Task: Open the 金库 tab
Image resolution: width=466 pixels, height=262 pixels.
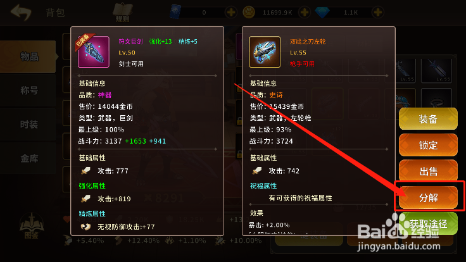Action: 28,158
